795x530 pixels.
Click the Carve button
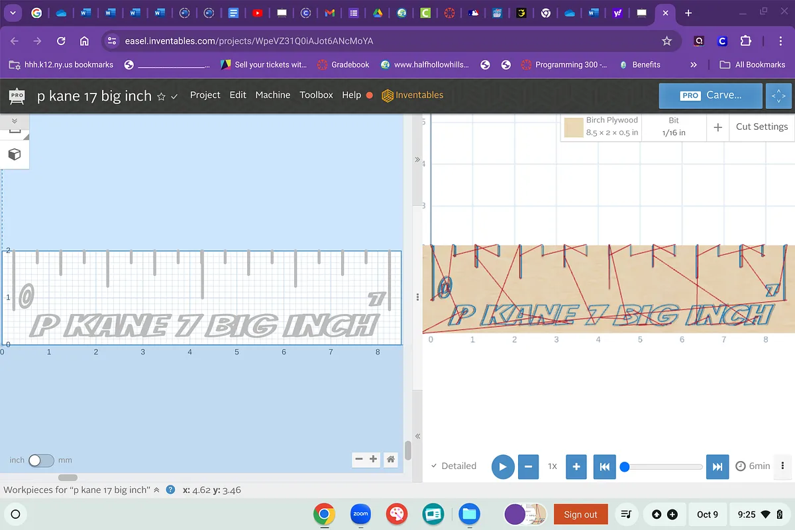coord(710,95)
